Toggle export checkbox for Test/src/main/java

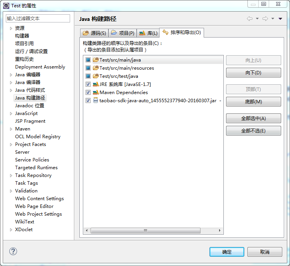point(88,60)
